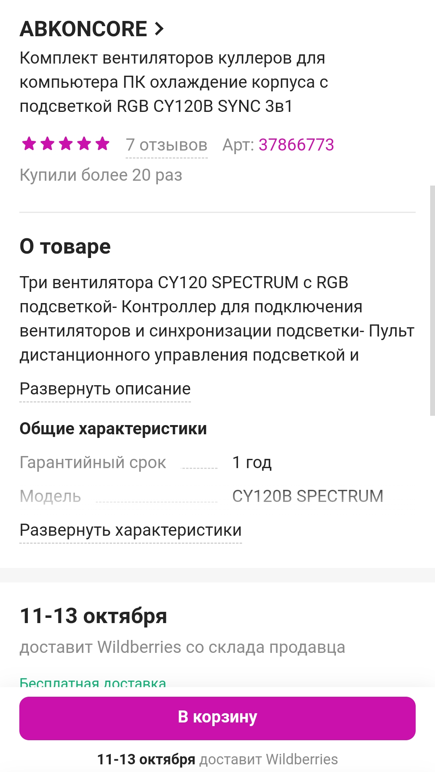
Task: Click the first rating star
Action: coord(29,143)
